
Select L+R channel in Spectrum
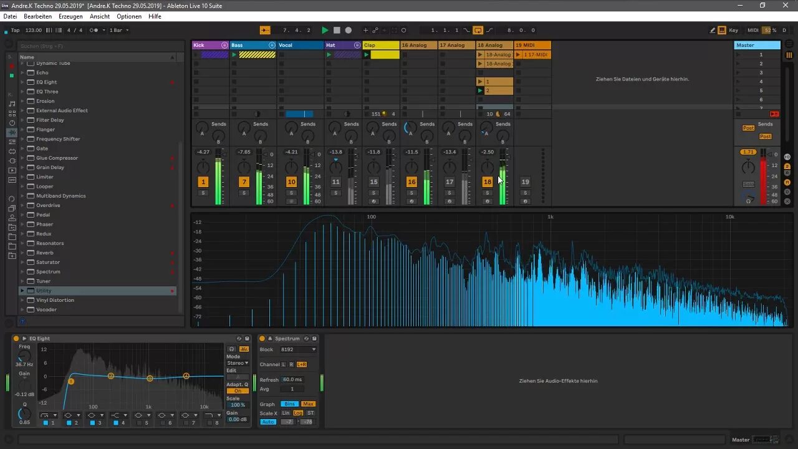[302, 364]
